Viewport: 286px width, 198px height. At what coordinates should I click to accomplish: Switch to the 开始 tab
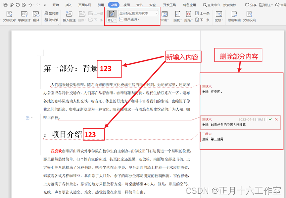tap(56, 5)
